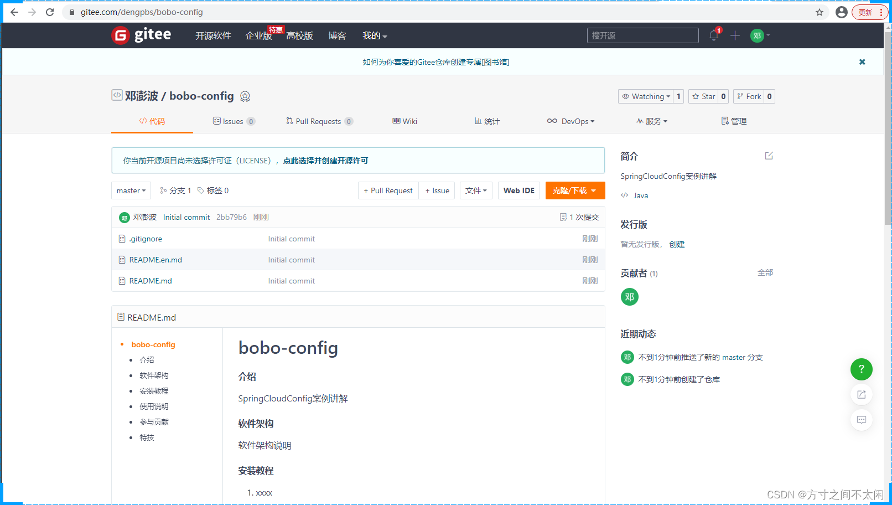The height and width of the screenshot is (505, 892).
Task: Open 博客 in the top navigation
Action: coord(337,35)
